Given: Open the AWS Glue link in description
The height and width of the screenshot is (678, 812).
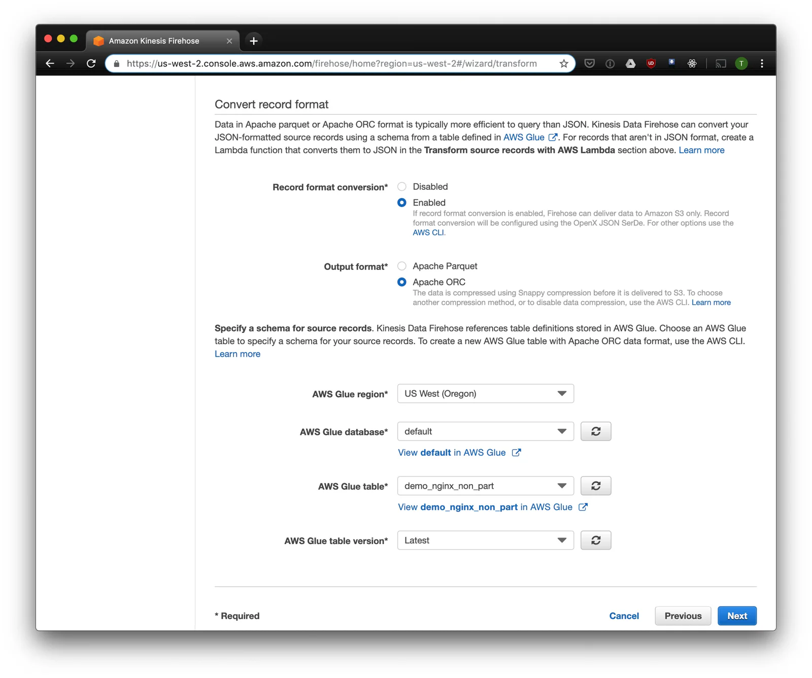Looking at the screenshot, I should (530, 138).
